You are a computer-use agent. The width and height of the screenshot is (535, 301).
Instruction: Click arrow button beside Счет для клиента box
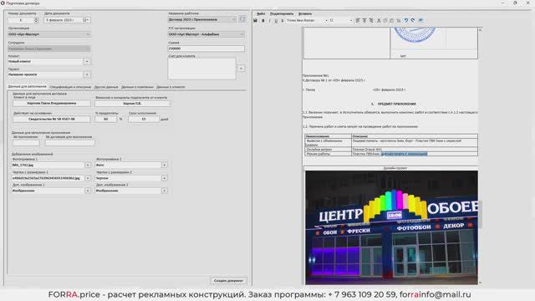click(242, 69)
